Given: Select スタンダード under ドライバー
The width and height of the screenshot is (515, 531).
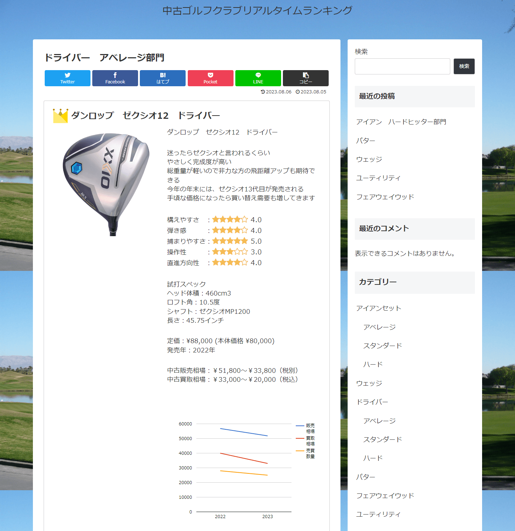Looking at the screenshot, I should pos(383,439).
